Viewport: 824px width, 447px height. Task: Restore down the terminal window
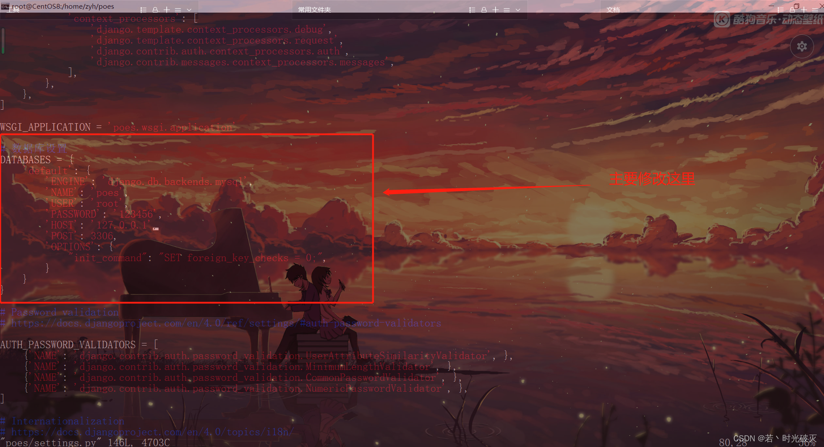pyautogui.click(x=797, y=6)
